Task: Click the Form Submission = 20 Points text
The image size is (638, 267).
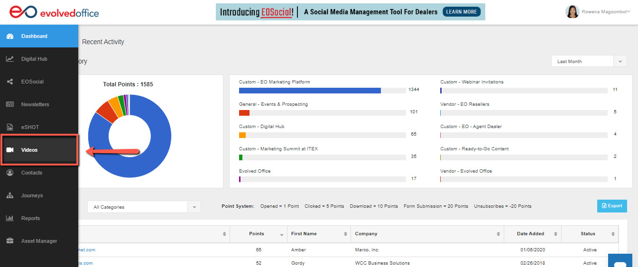Action: [x=436, y=206]
